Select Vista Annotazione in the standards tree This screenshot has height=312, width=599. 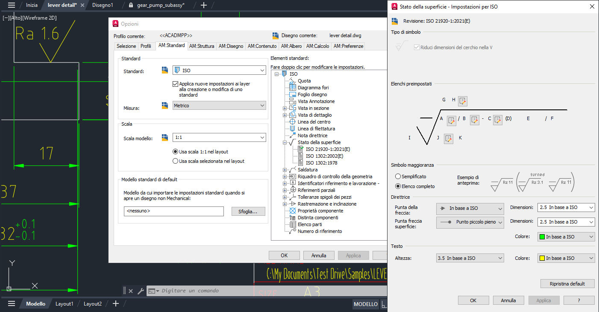(x=316, y=101)
